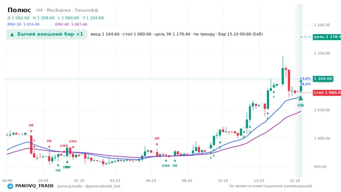Click the large green OB triangle marker
Viewport: 341px width, 192px height.
[x=301, y=98]
